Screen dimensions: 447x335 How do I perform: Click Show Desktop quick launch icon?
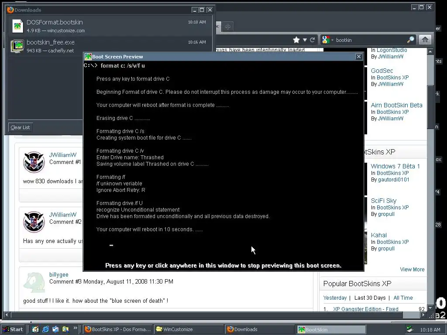tap(35, 329)
